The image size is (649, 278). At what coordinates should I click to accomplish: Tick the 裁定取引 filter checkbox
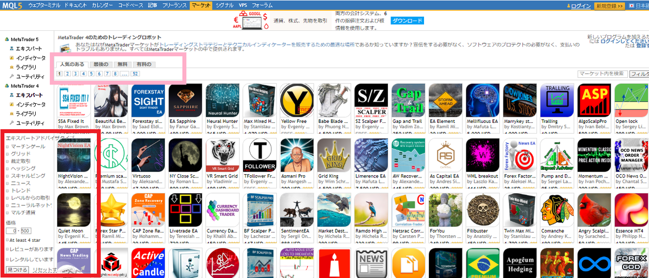[x=6, y=161]
